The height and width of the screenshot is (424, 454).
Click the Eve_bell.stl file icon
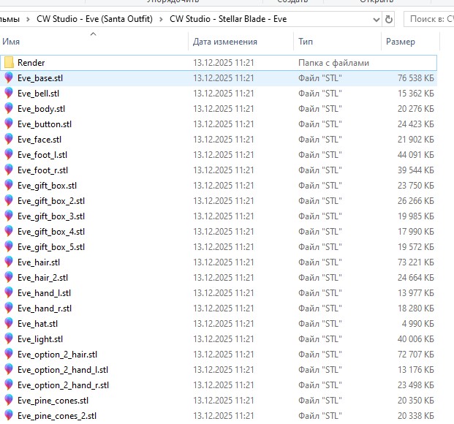coord(9,94)
